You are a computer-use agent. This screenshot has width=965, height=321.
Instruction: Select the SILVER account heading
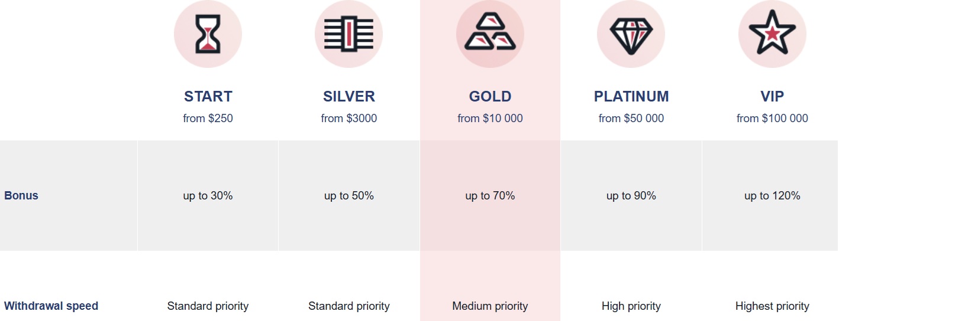(348, 96)
